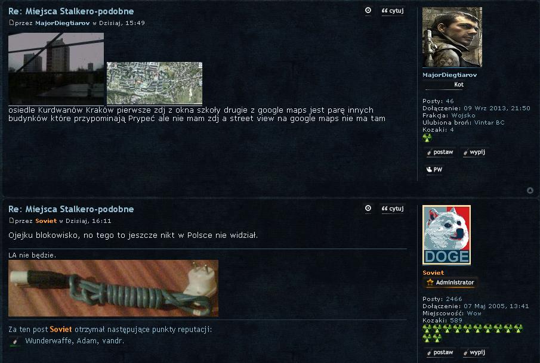Click post icon beside 'przez MajorDiegtiarov'
Viewport: 540px width, 363px height.
click(x=11, y=23)
